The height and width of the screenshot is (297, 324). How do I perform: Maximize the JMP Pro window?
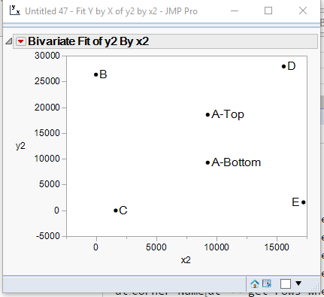click(268, 11)
